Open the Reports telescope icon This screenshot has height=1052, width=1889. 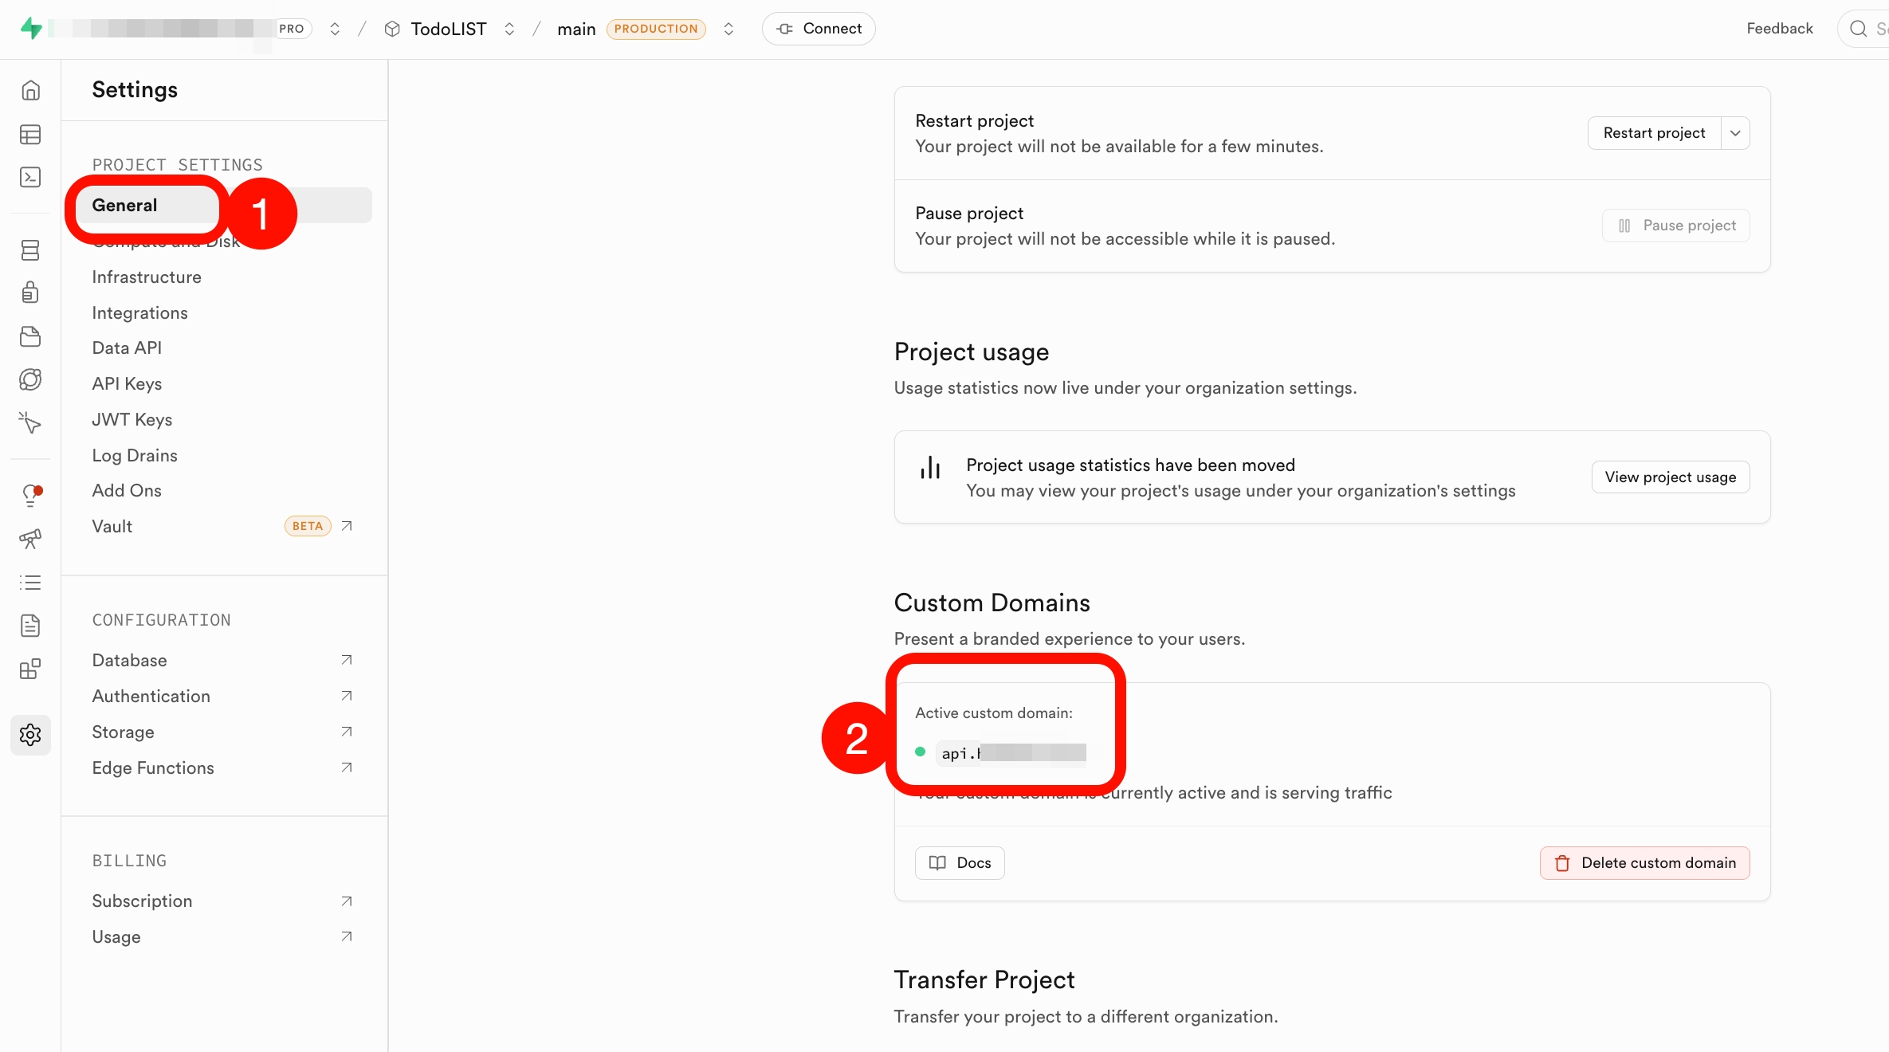[x=30, y=540]
